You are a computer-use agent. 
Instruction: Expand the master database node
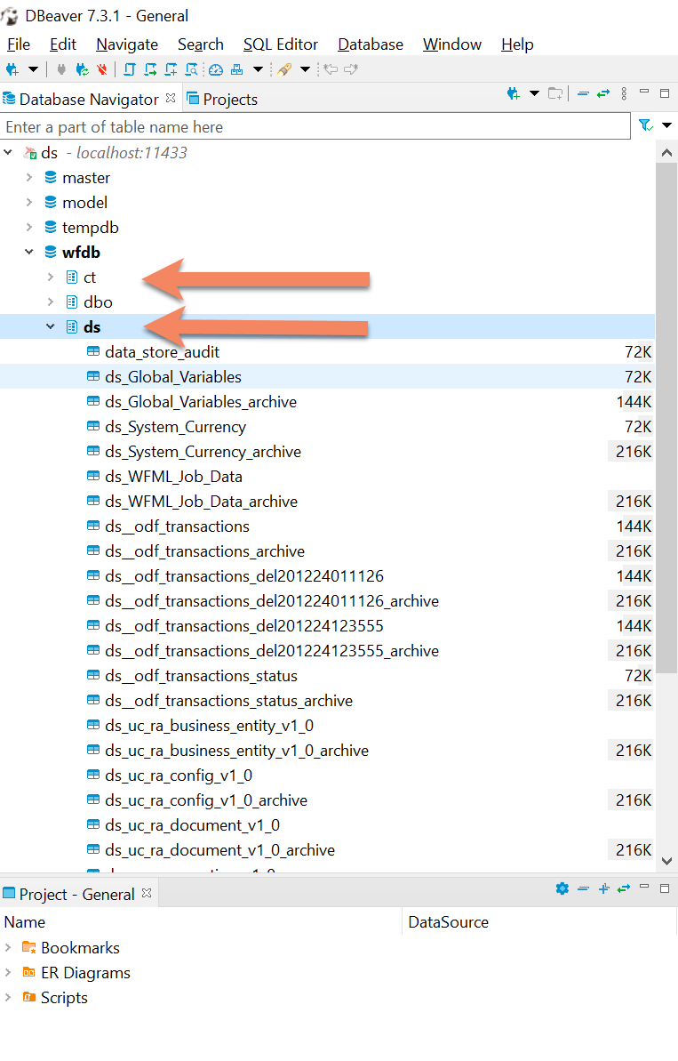(29, 177)
